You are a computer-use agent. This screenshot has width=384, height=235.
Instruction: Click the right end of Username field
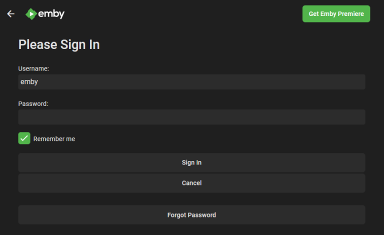361,82
